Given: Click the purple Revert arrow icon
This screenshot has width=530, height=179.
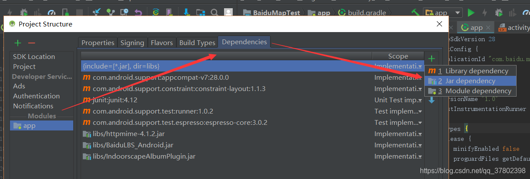Looking at the screenshot, I should click(x=138, y=13).
